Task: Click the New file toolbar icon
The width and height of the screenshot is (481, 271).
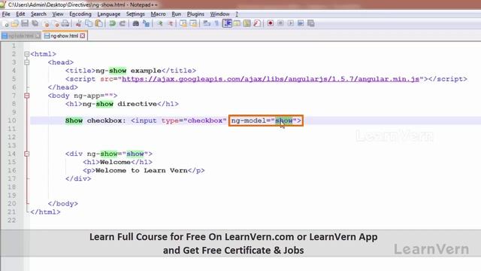Action: point(5,23)
